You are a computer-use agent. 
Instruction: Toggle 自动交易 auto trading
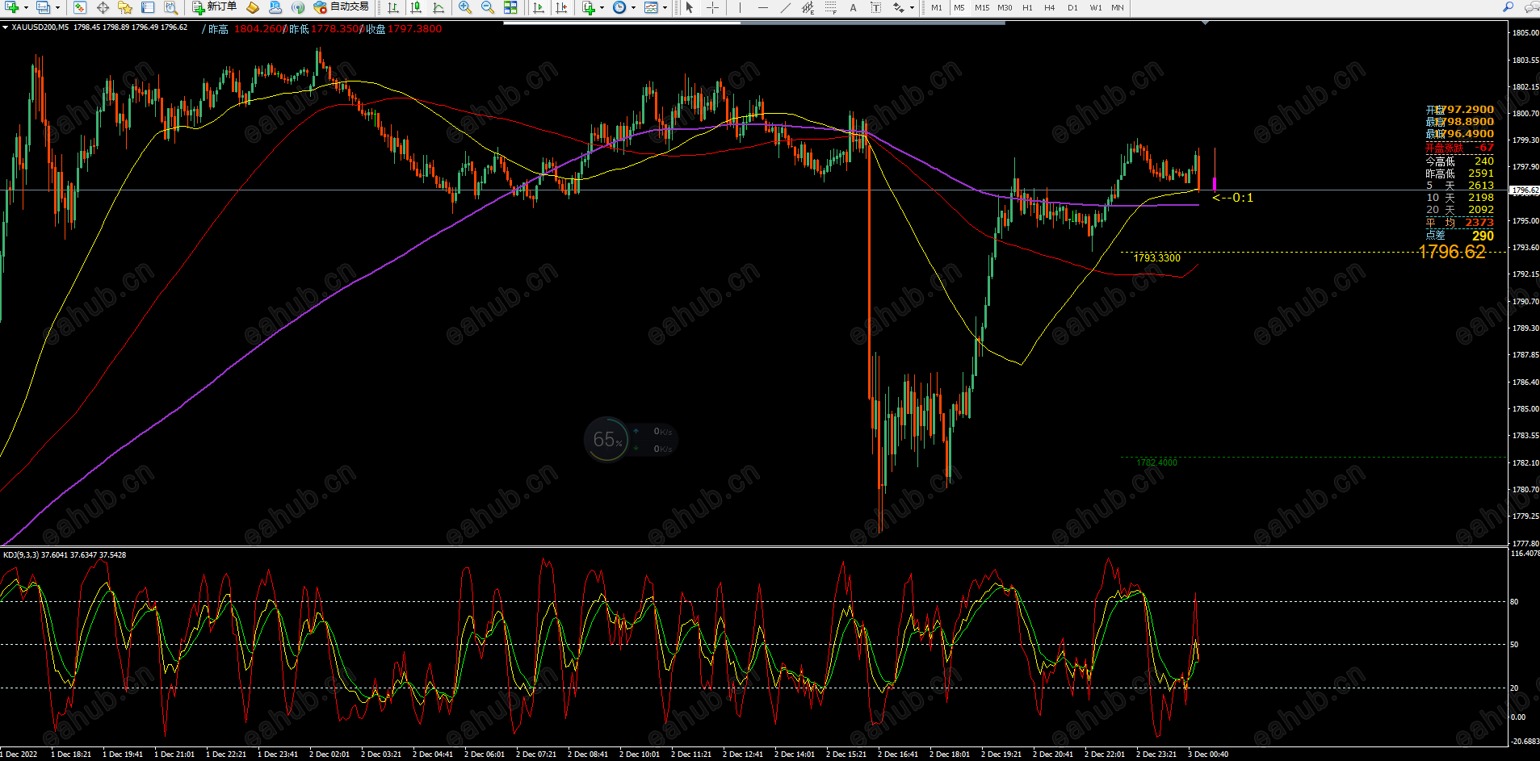pos(341,7)
